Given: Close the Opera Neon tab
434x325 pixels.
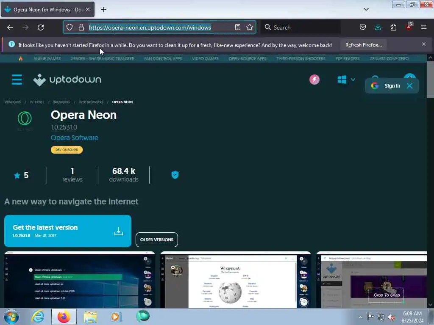Looking at the screenshot, I should 88,9.
